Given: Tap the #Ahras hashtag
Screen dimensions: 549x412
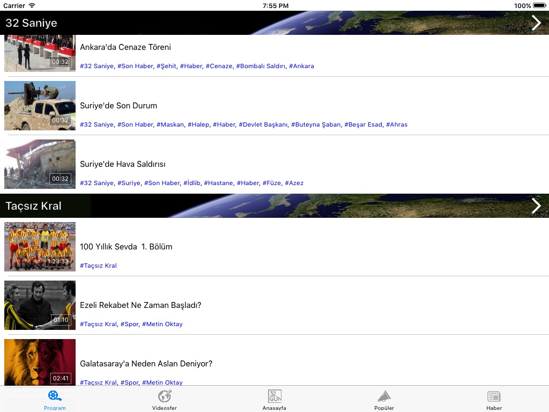Looking at the screenshot, I should point(397,124).
